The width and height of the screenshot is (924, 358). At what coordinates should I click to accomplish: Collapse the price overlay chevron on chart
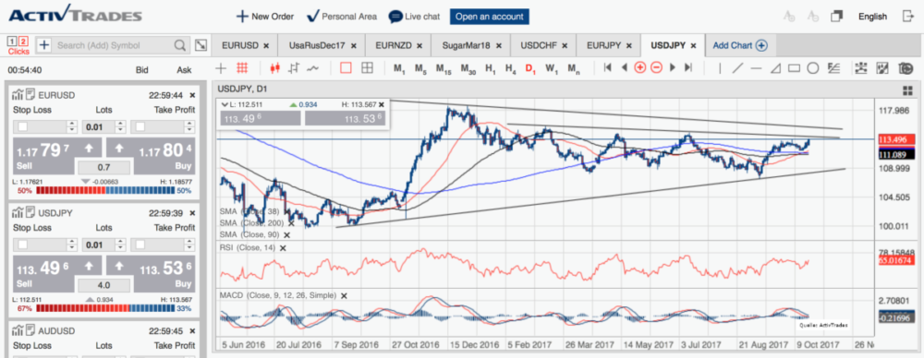pos(224,104)
